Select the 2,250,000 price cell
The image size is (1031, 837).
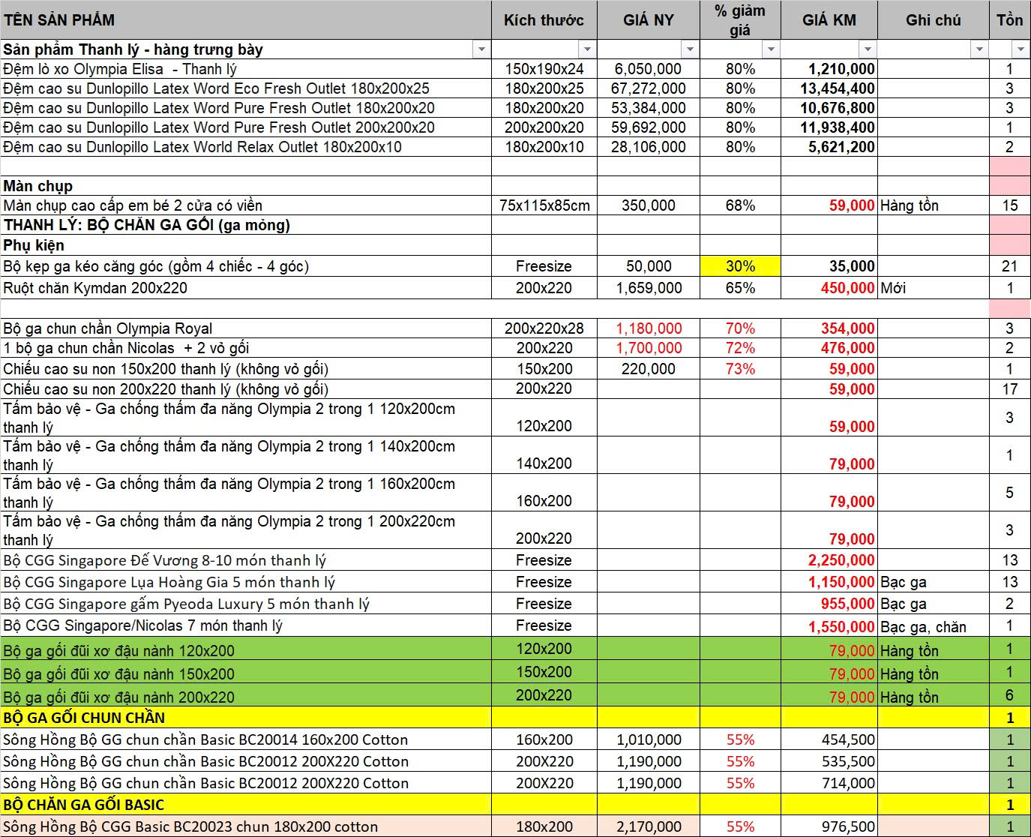click(x=829, y=560)
